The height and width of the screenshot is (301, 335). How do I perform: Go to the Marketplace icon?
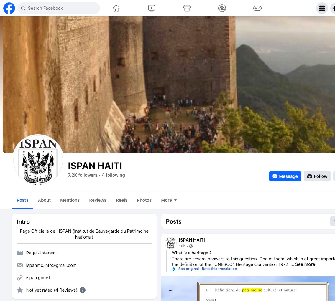(187, 8)
